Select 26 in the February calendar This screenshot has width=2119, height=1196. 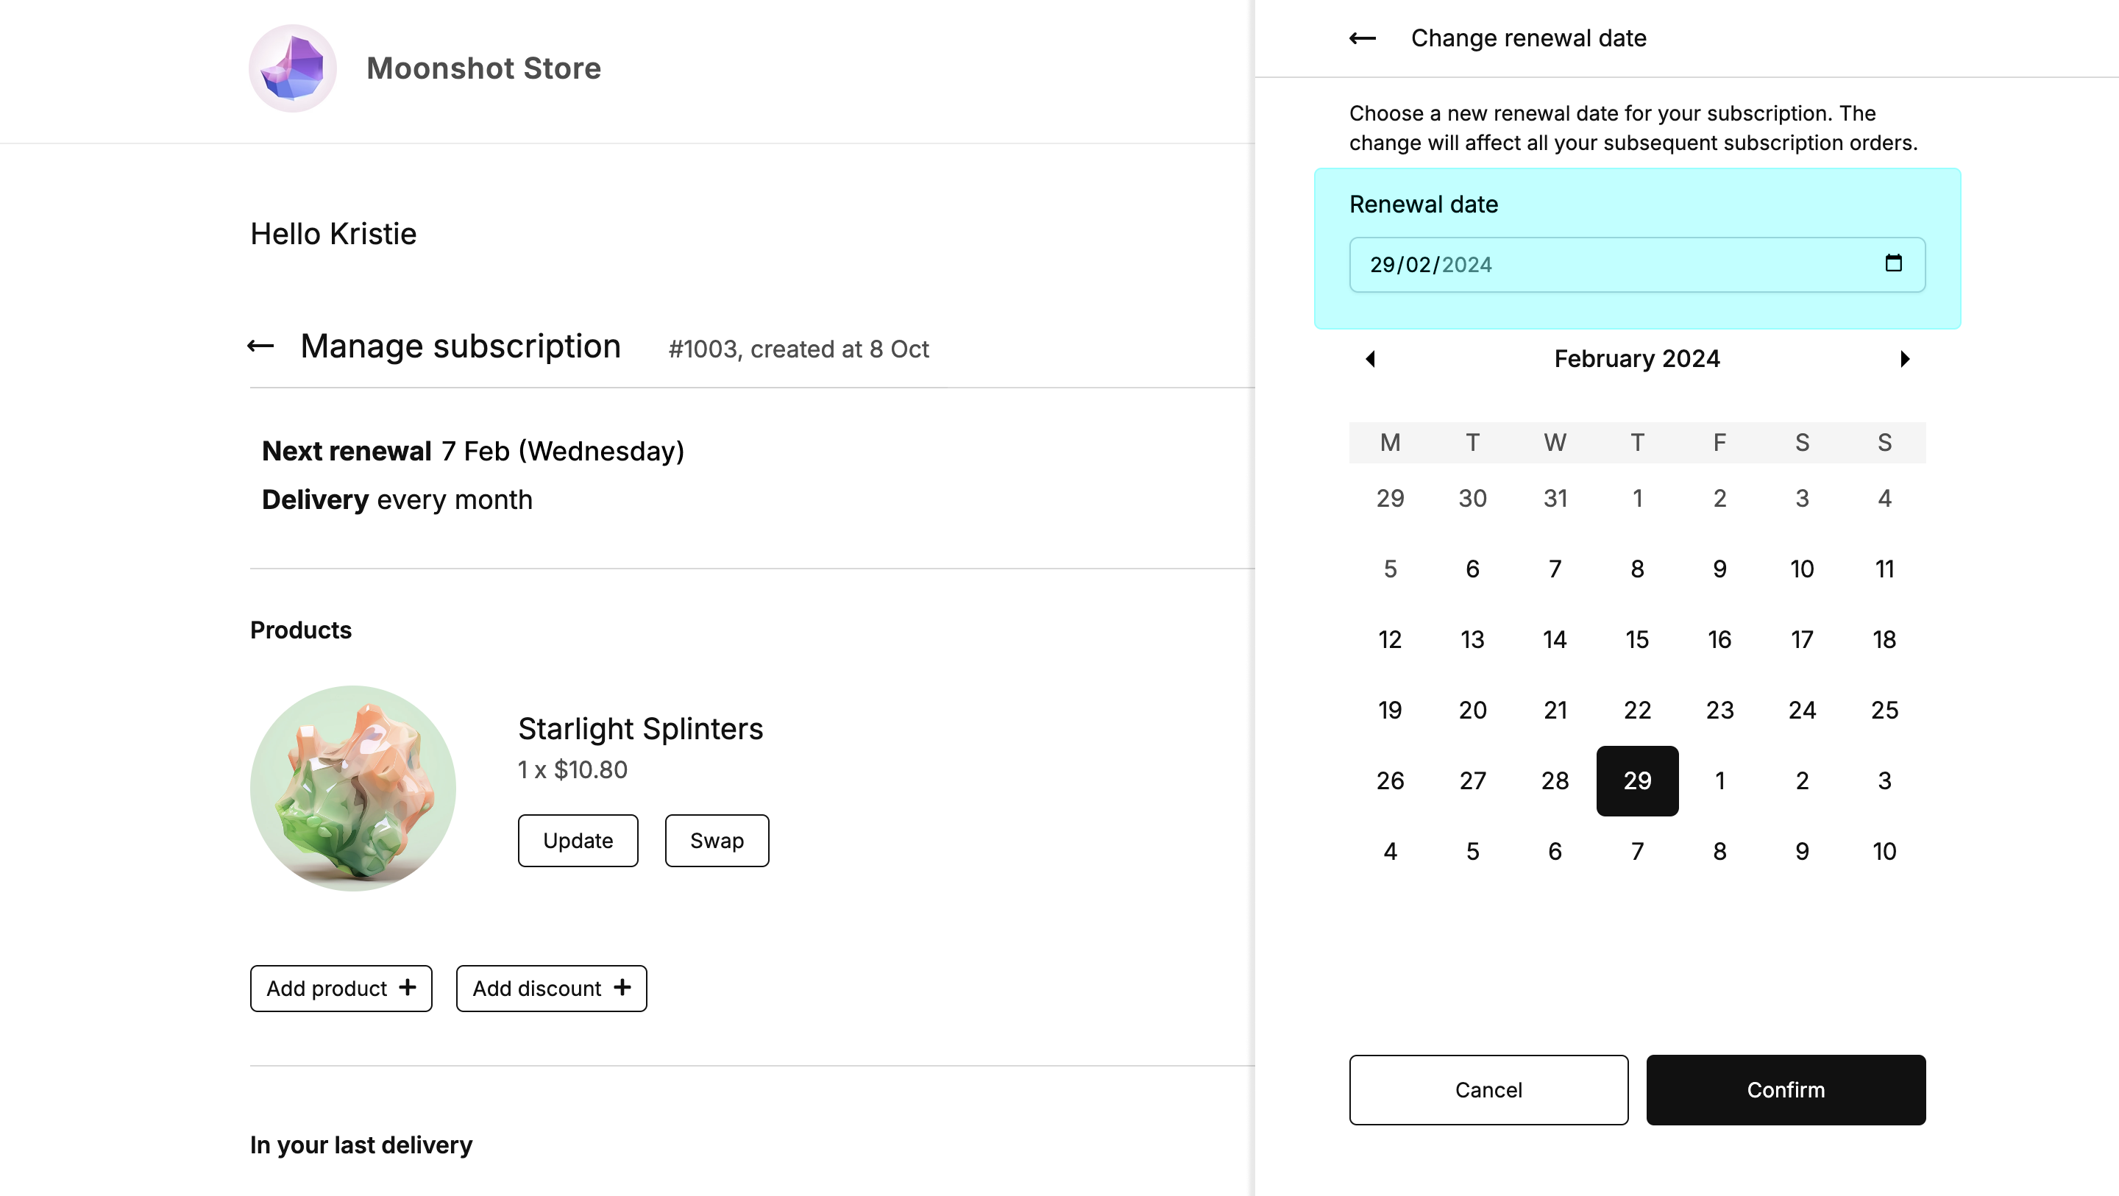click(x=1390, y=780)
